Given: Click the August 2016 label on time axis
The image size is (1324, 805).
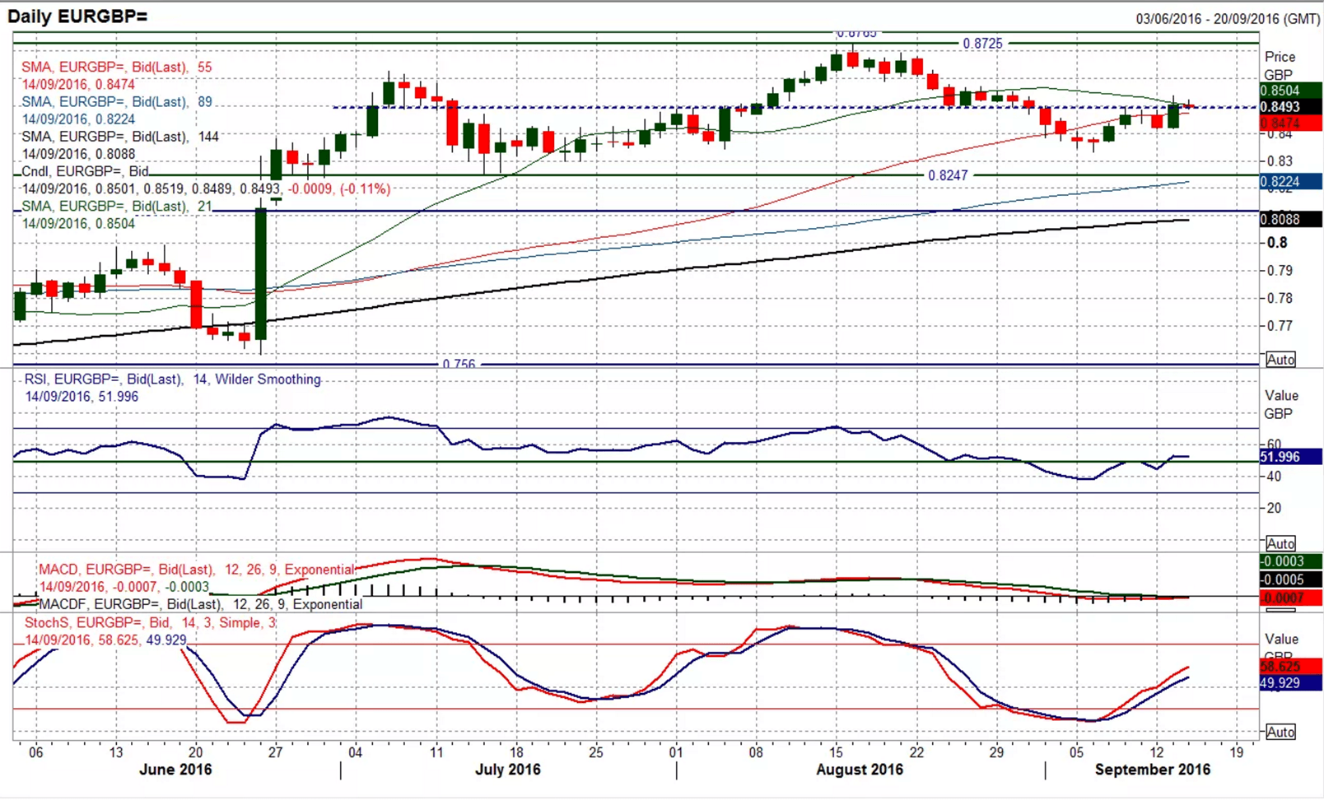Looking at the screenshot, I should click(859, 770).
